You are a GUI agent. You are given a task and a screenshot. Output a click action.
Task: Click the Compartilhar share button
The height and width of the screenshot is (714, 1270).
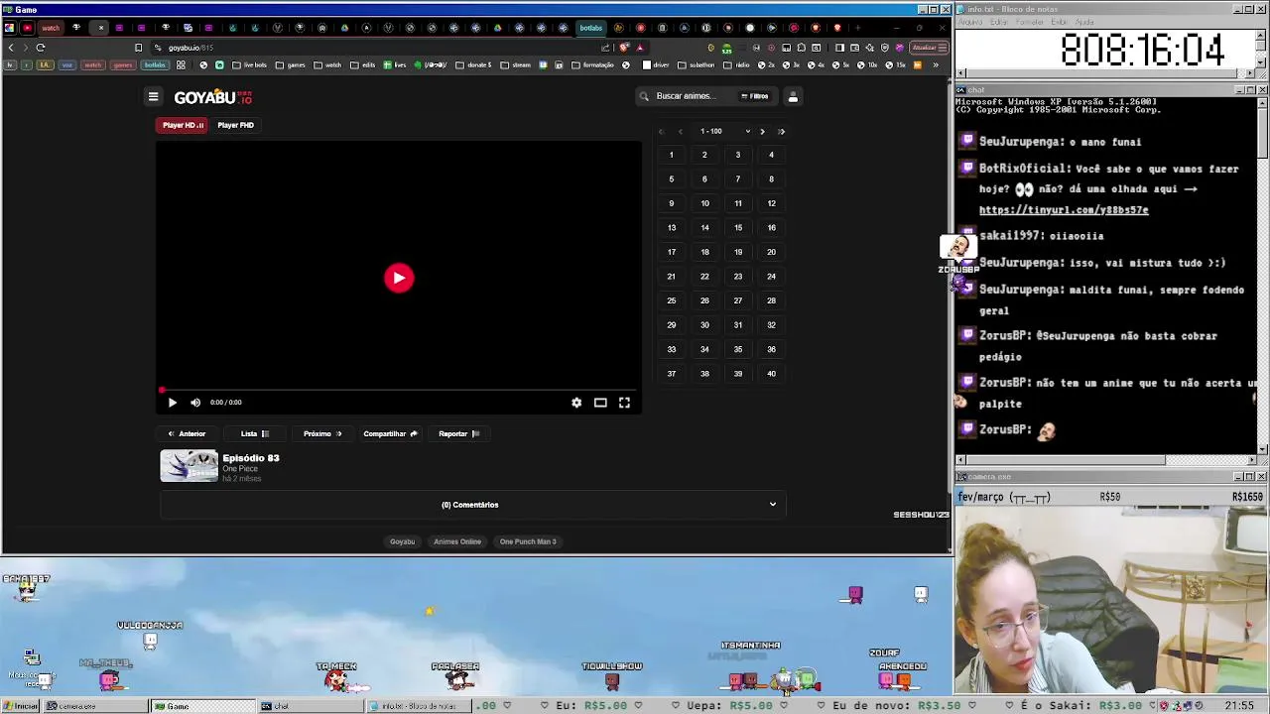pyautogui.click(x=390, y=433)
